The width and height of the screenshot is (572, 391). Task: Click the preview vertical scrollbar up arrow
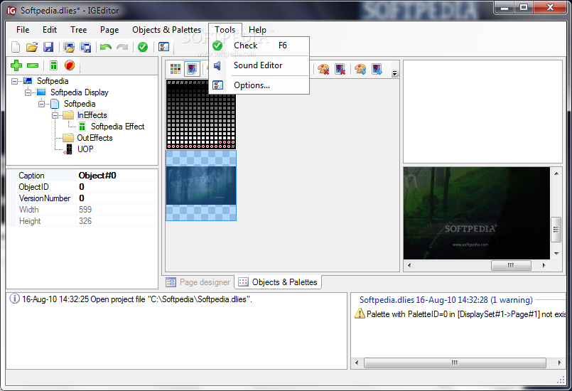coord(556,173)
